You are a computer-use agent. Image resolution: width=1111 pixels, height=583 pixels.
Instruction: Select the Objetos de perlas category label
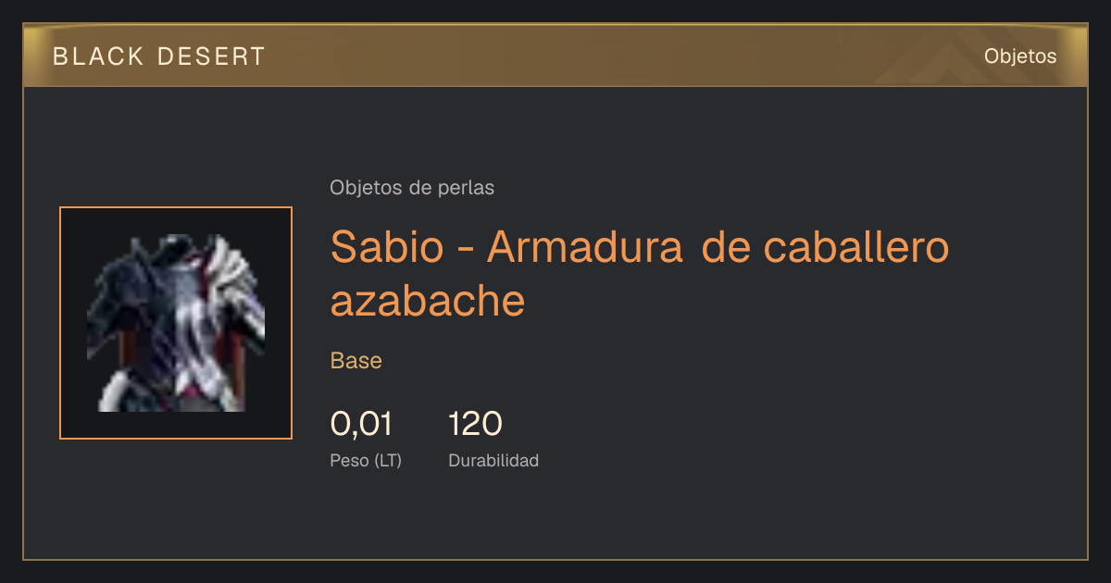pyautogui.click(x=412, y=188)
